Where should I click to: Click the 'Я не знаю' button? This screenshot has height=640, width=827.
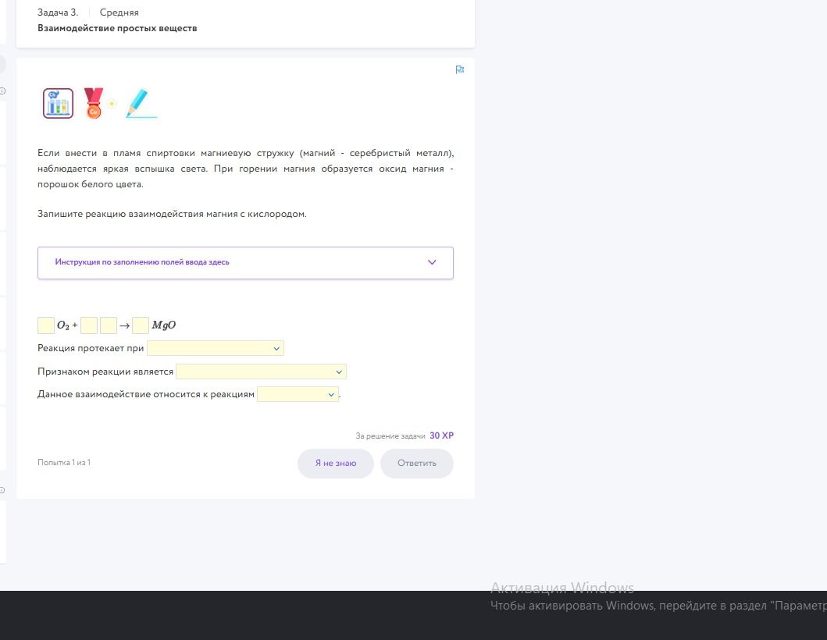point(336,464)
